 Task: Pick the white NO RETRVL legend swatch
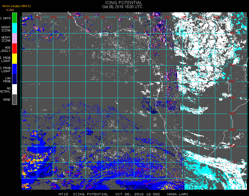[x=14, y=89]
